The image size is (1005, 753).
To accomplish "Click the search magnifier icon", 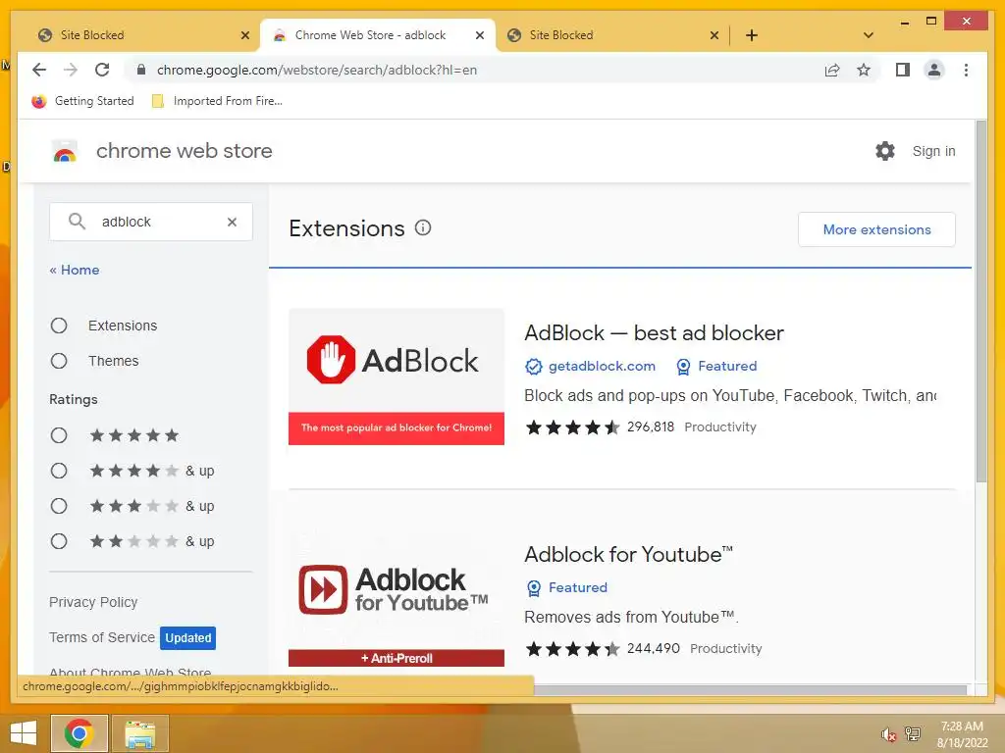I will tap(77, 222).
